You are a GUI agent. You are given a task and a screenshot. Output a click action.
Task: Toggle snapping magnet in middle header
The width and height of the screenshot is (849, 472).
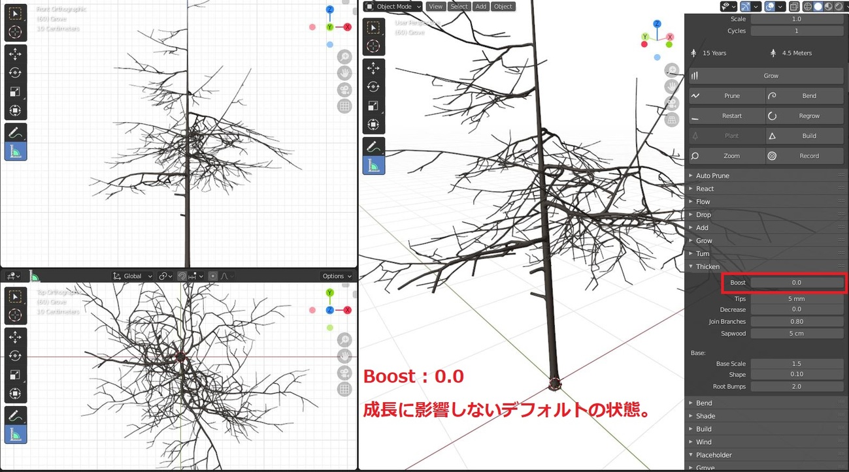coord(182,276)
